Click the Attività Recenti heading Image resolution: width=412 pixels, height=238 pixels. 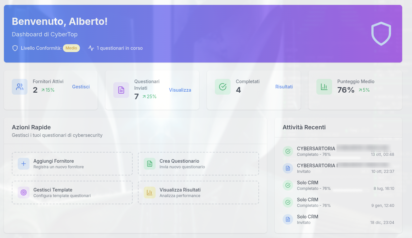click(x=304, y=127)
